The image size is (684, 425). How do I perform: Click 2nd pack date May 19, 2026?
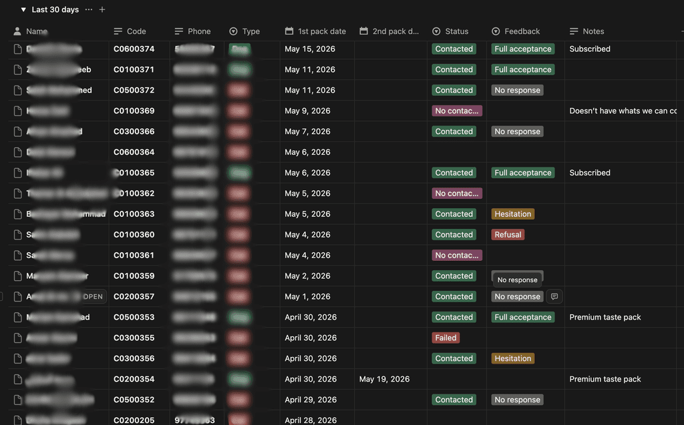pyautogui.click(x=384, y=379)
